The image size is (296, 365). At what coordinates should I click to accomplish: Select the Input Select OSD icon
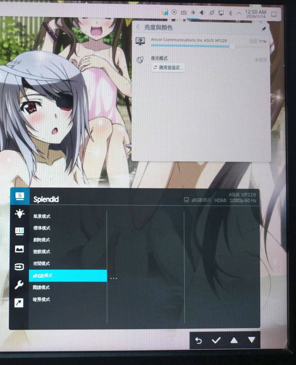click(20, 267)
